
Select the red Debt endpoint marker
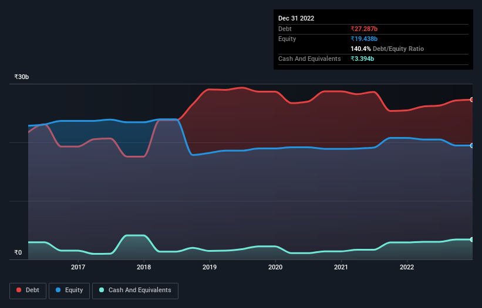[x=472, y=100]
